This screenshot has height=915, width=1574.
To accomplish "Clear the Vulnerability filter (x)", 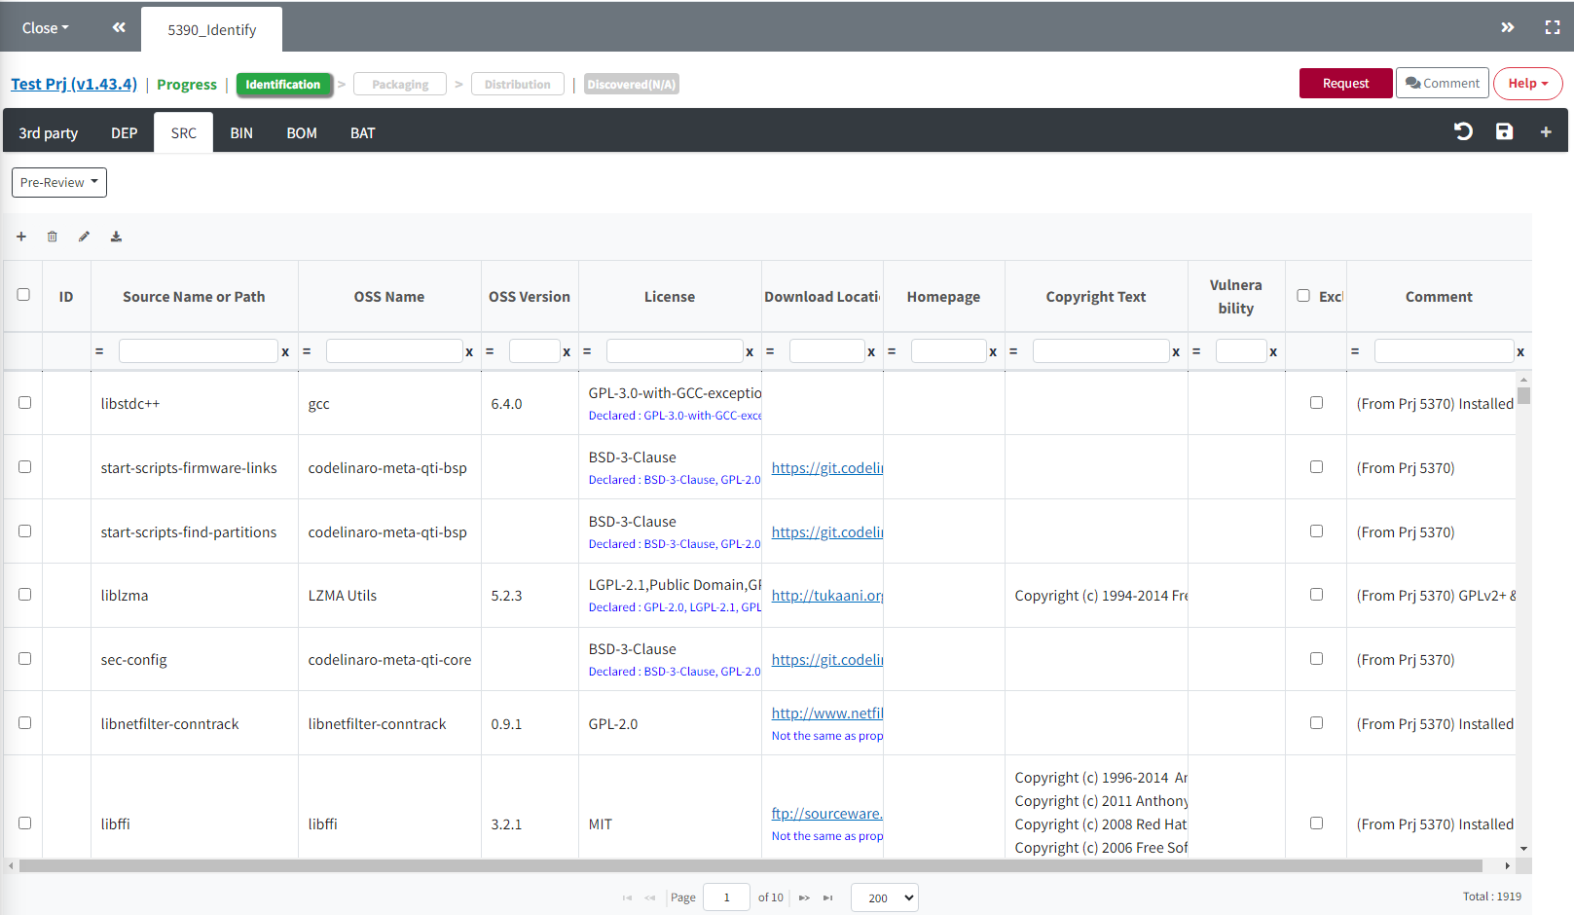I will (1273, 351).
